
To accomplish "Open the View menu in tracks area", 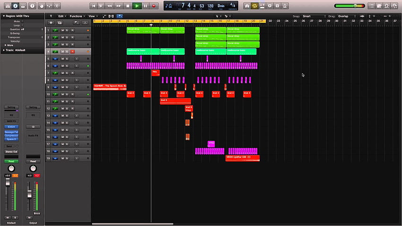I will [93, 16].
